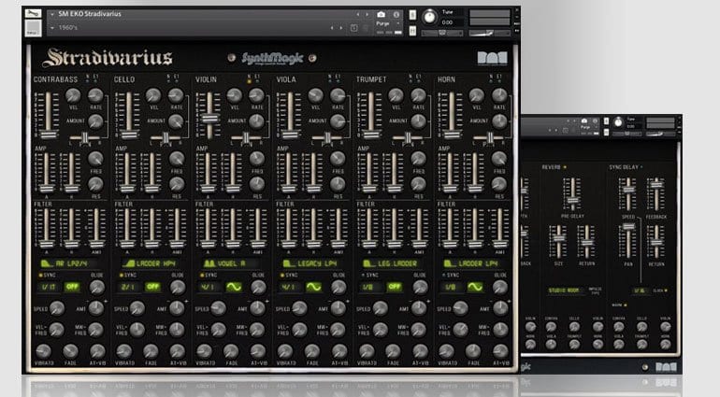Click the Violin volume fader handle
The width and height of the screenshot is (720, 397).
[x=209, y=119]
